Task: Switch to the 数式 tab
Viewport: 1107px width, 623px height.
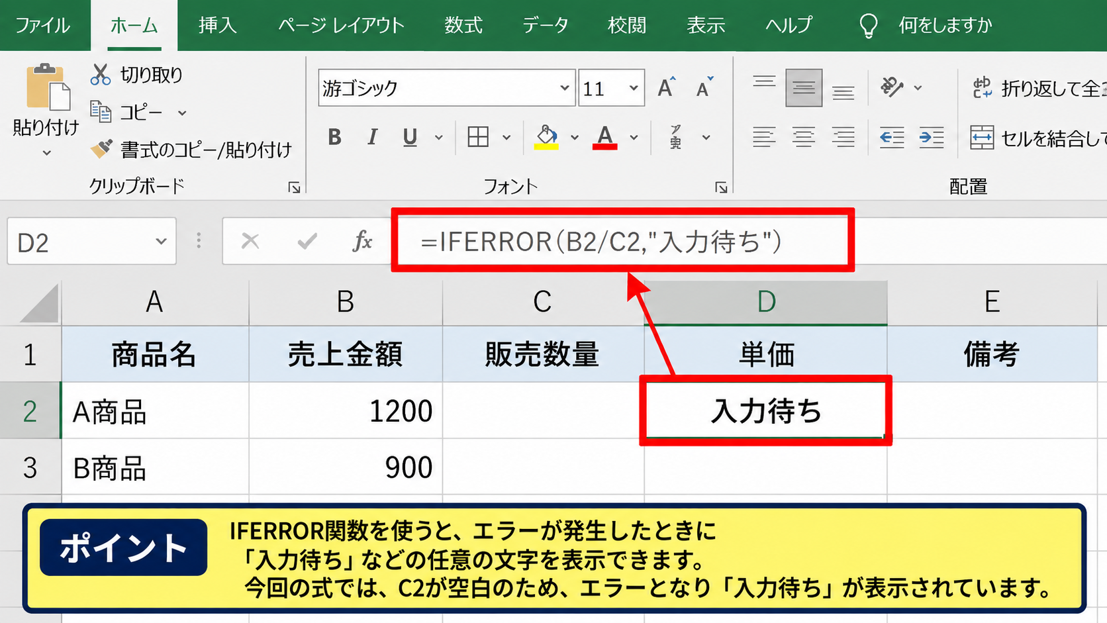Action: [x=463, y=25]
